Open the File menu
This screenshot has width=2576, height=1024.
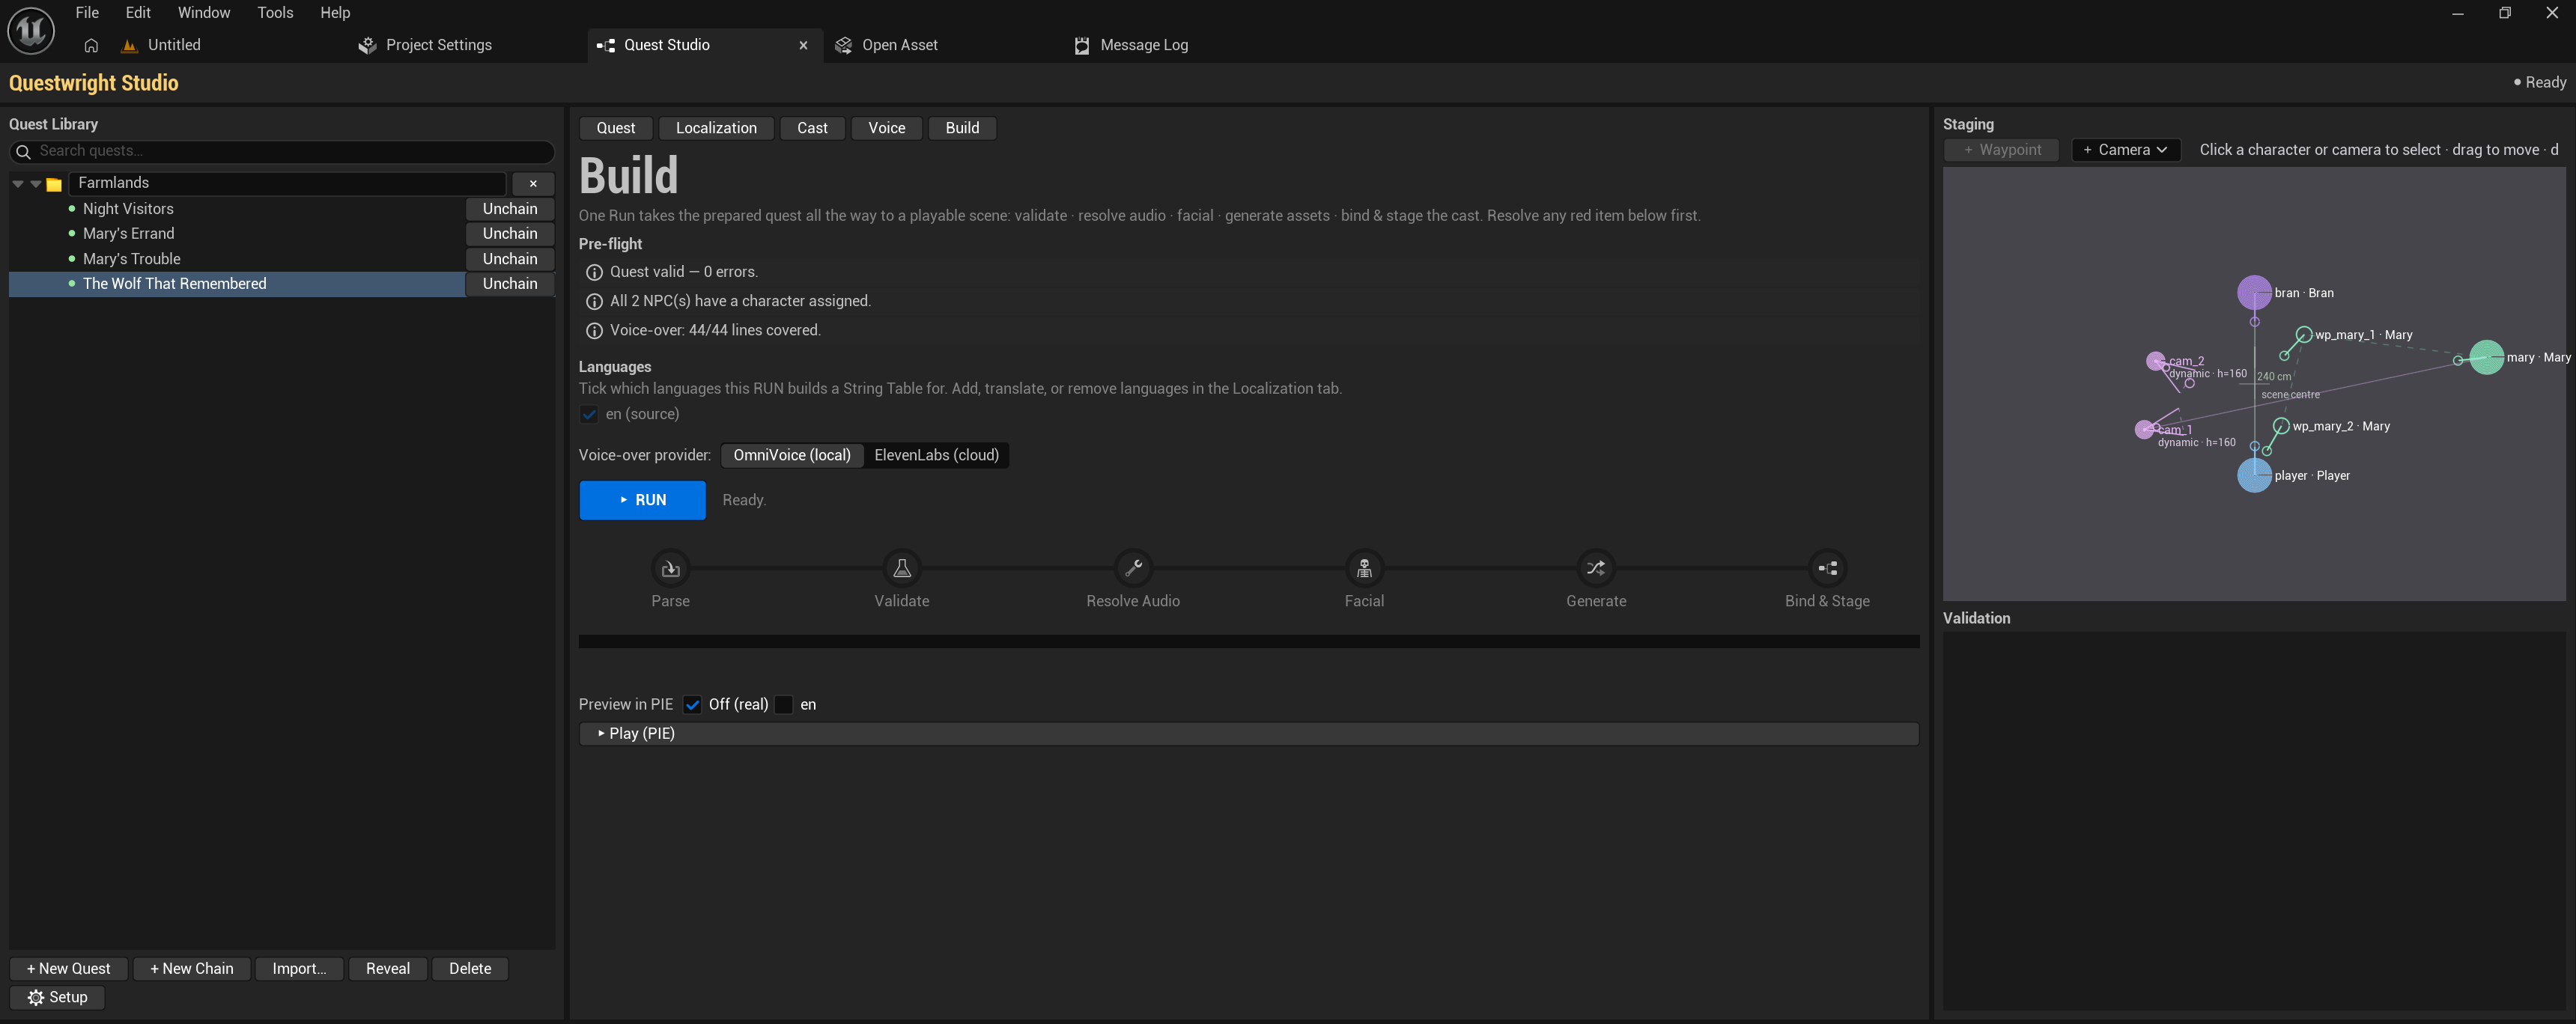87,13
